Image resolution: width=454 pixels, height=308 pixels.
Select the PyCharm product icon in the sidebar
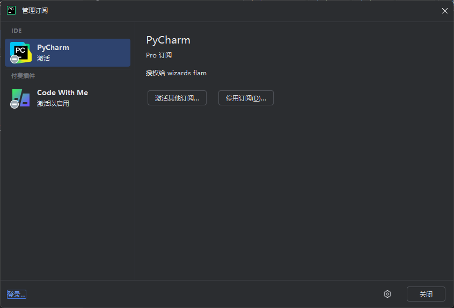[x=21, y=52]
